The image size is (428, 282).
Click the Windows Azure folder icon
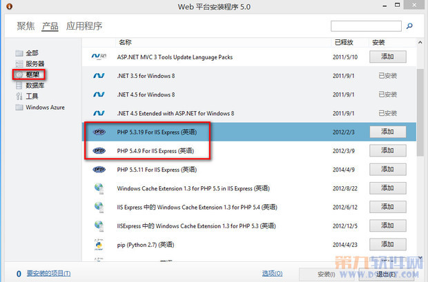click(19, 107)
